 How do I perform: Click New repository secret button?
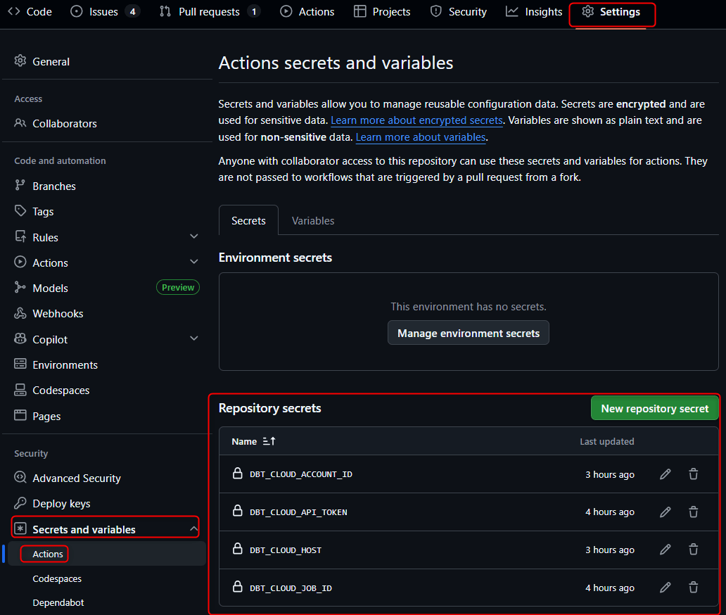pos(654,409)
